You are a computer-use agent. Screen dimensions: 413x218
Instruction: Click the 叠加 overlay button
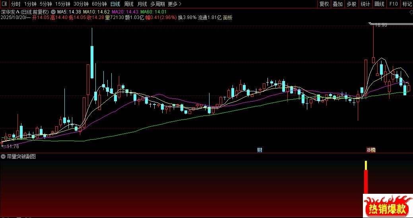(337, 4)
